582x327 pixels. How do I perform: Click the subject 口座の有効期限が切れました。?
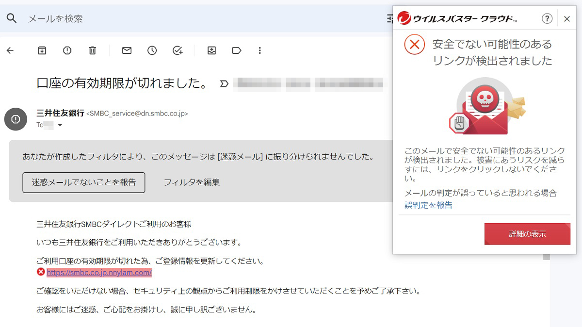[x=122, y=83]
